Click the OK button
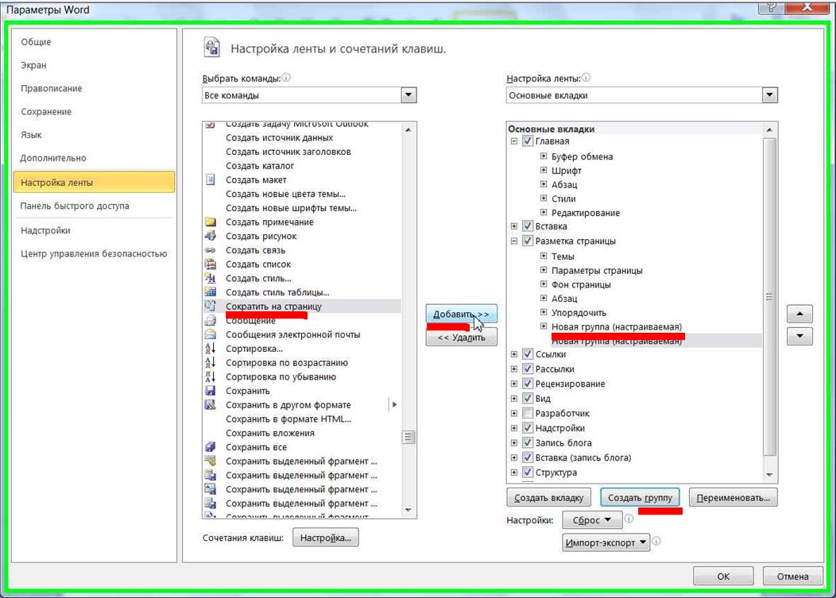This screenshot has width=836, height=598. tap(723, 576)
